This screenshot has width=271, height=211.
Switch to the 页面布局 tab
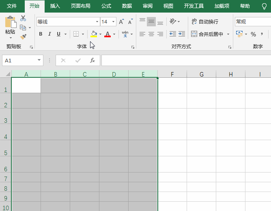click(81, 6)
